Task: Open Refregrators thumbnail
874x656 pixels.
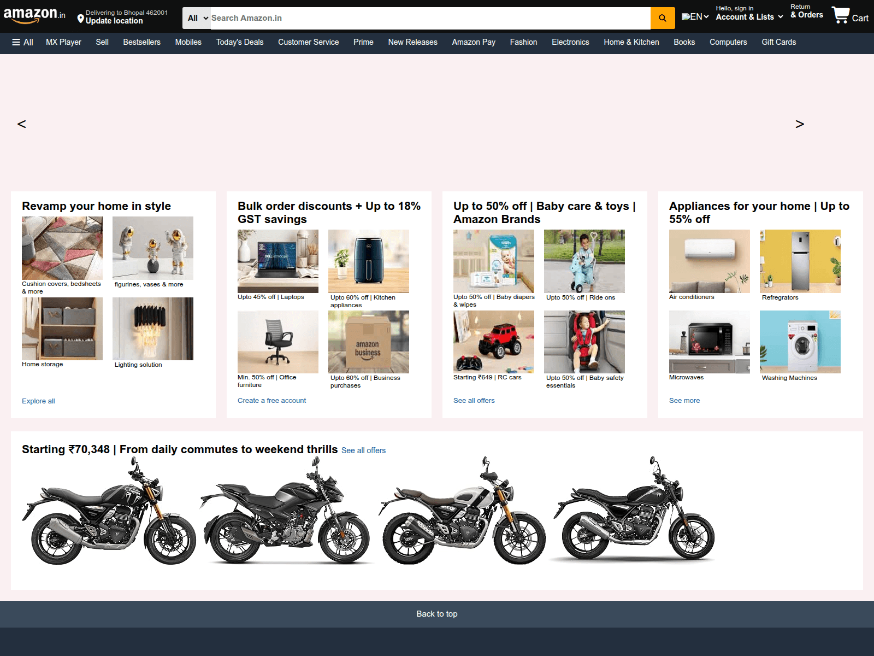Action: click(x=800, y=261)
